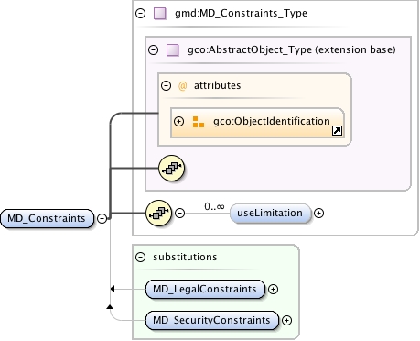Expand MD_LegalConstraints substitution
This screenshot has width=420, height=341.
[273, 289]
